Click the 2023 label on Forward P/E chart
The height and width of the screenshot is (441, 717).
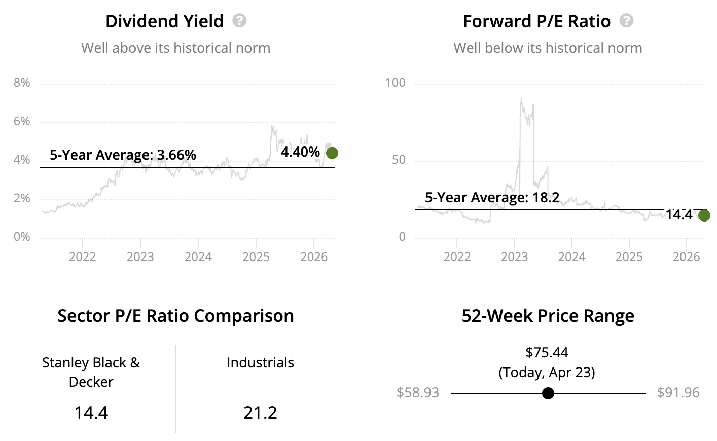[x=514, y=257]
